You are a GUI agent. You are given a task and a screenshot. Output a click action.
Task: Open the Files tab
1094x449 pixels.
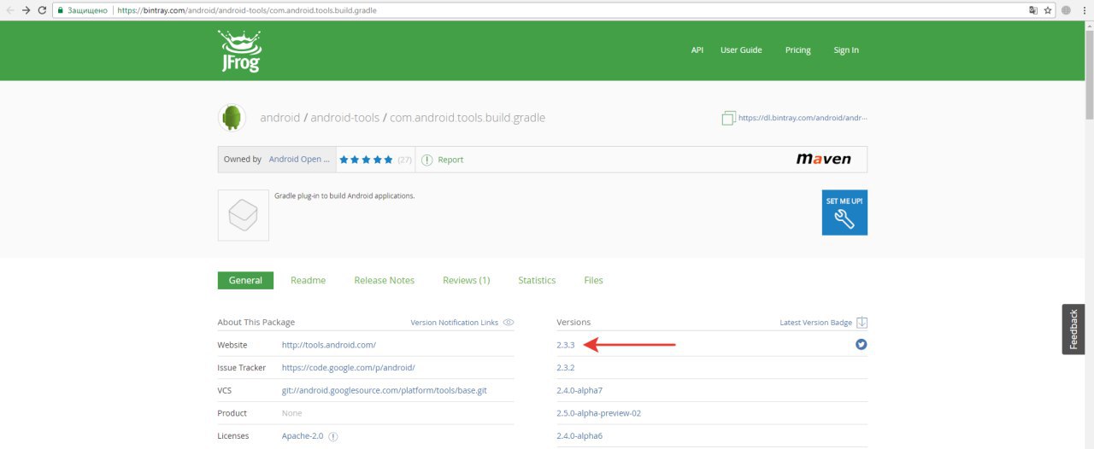point(593,280)
